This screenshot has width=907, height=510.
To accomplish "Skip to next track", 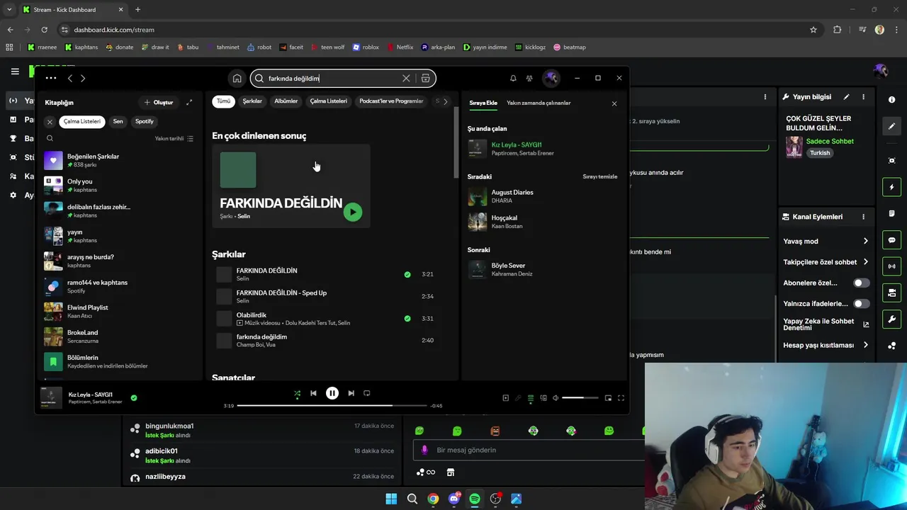I will [351, 393].
